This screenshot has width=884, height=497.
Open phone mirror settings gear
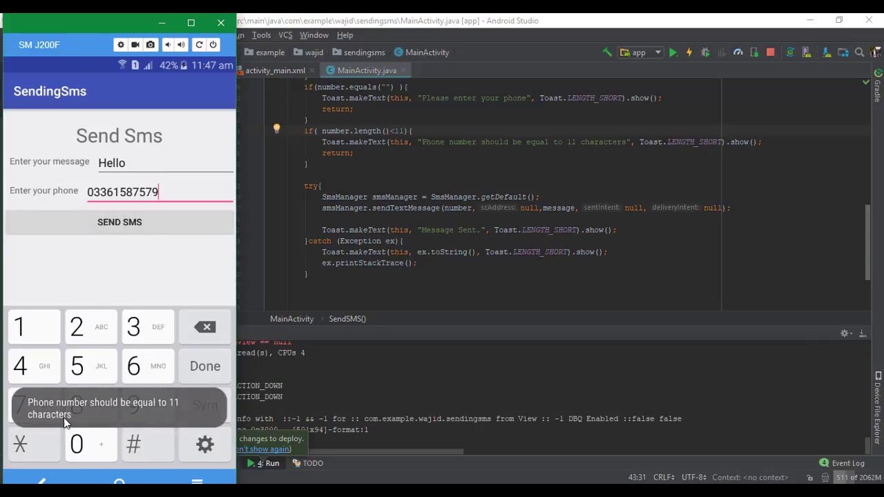pos(121,45)
